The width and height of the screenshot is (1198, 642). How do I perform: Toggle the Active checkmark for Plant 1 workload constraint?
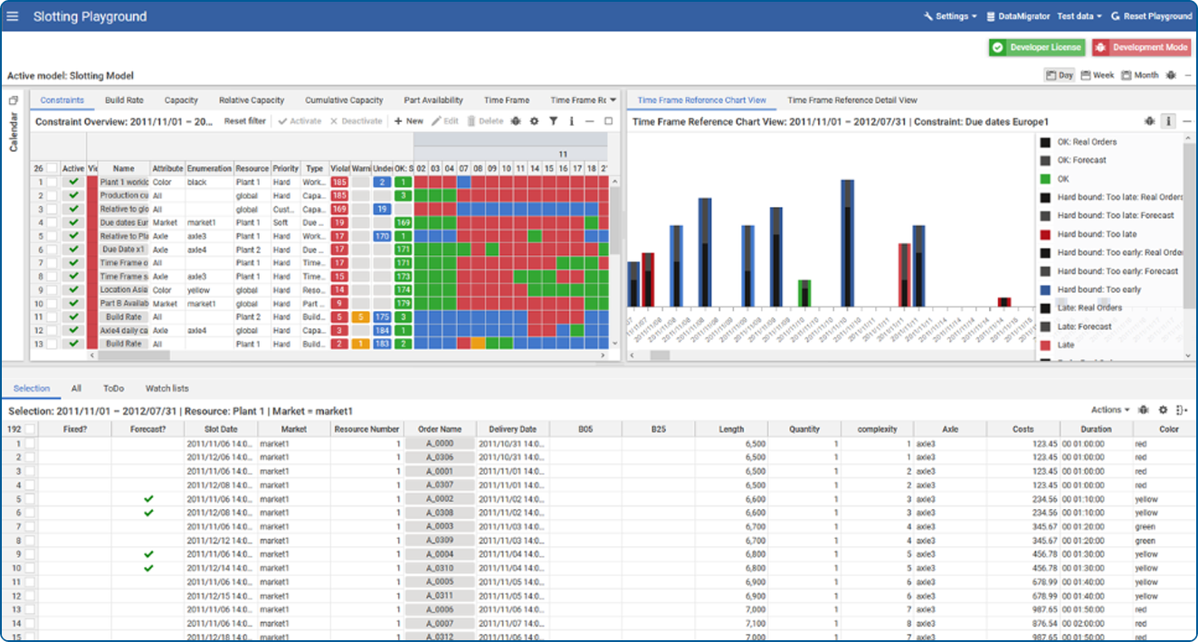click(74, 182)
